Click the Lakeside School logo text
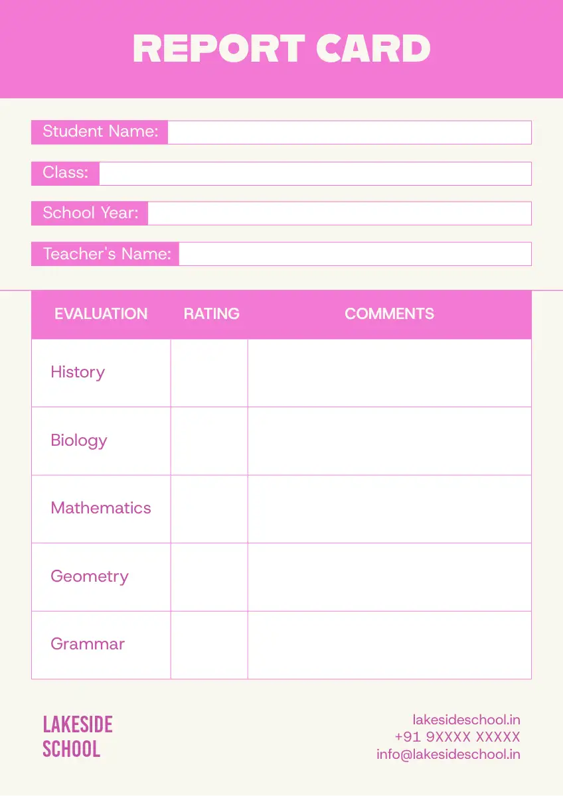 [78, 736]
